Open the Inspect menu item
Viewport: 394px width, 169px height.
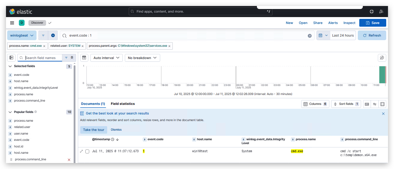point(349,23)
